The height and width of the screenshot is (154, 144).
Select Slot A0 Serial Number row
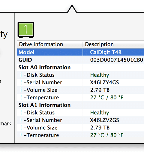80,83
